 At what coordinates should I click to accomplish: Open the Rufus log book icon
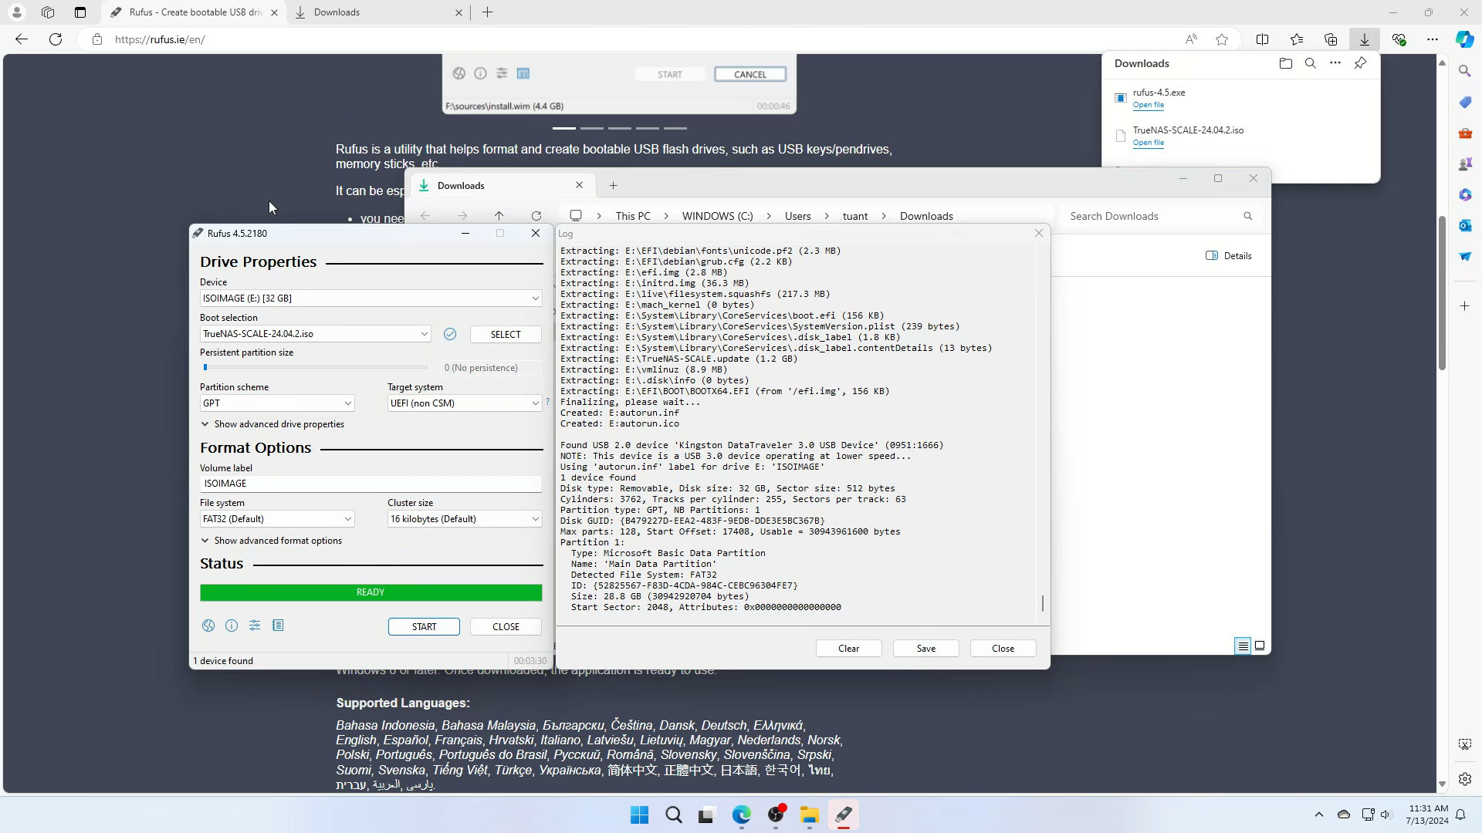(x=279, y=626)
